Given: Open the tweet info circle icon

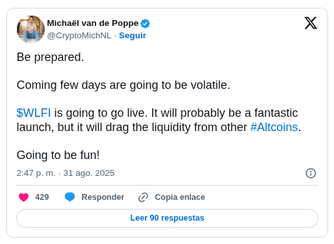Looking at the screenshot, I should click(311, 173).
